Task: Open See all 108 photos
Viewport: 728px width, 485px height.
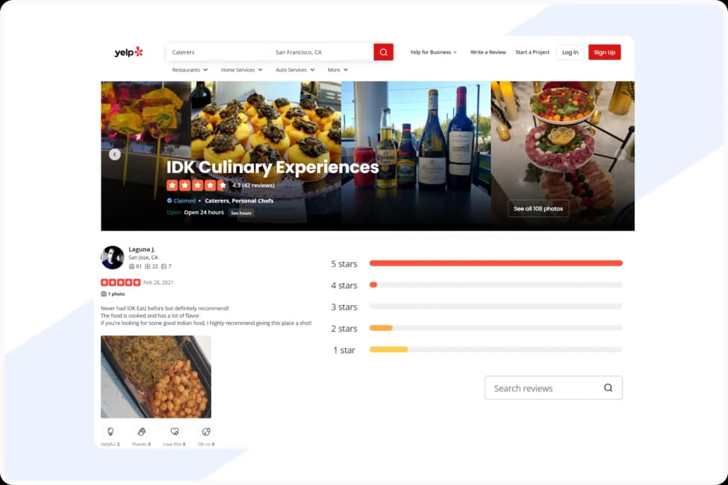Action: 538,209
